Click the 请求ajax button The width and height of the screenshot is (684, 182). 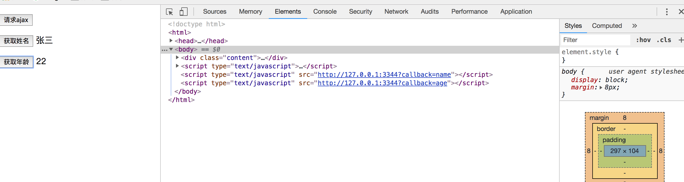[16, 20]
